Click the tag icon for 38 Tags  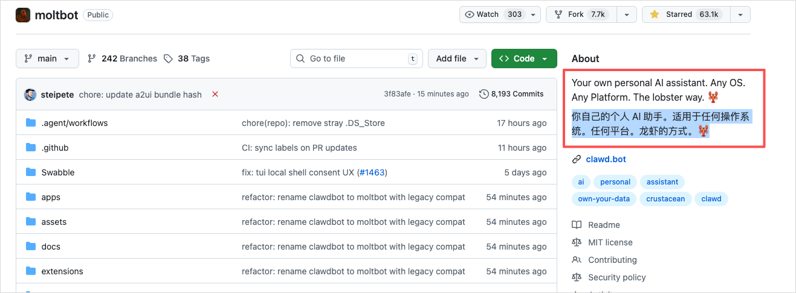169,58
